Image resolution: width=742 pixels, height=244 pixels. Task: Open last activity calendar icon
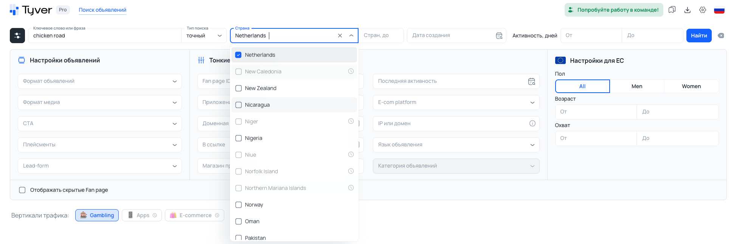(532, 81)
